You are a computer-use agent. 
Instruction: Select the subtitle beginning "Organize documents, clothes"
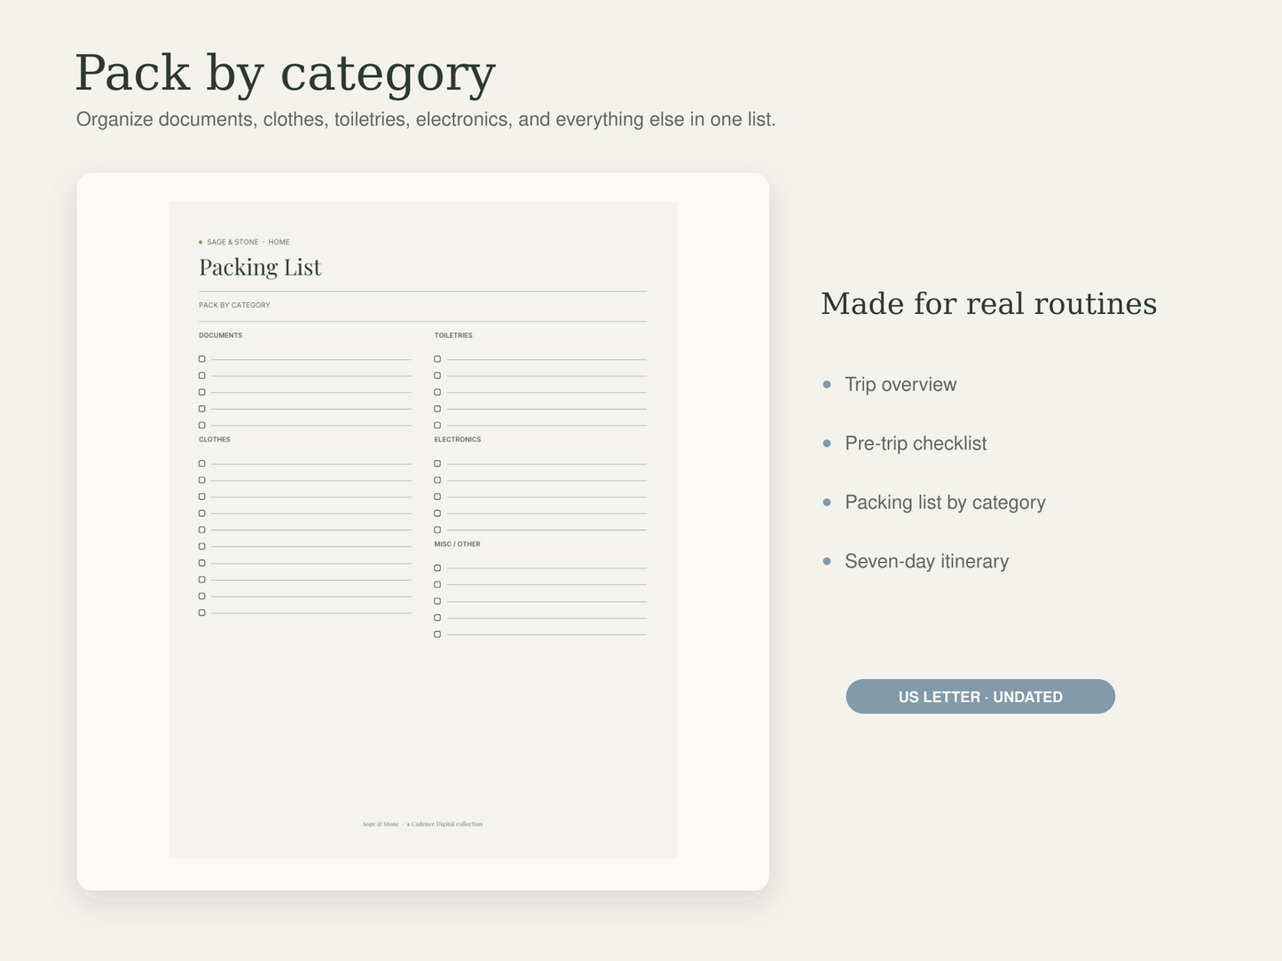[x=426, y=119]
